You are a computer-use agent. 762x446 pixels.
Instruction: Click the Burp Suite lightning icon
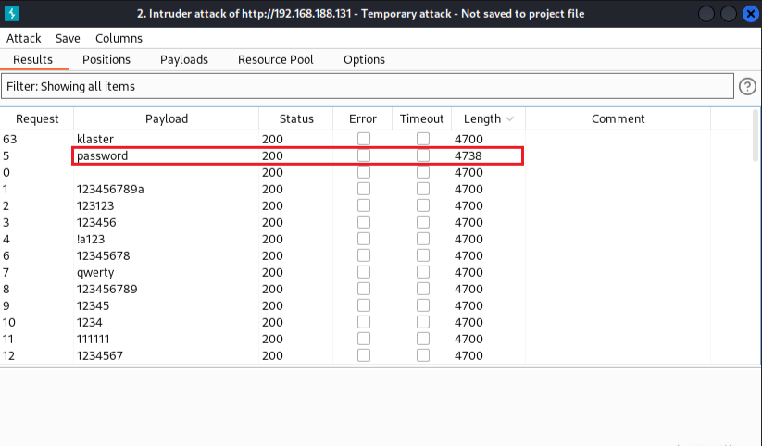click(x=12, y=14)
